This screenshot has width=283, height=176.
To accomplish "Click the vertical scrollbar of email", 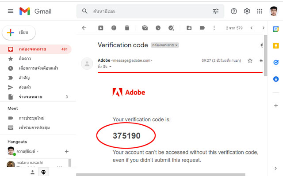I will coord(265,56).
